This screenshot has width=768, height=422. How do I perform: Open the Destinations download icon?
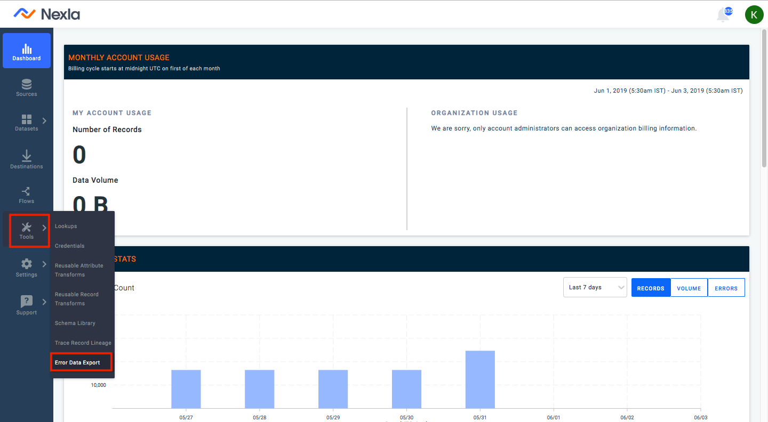click(x=27, y=156)
